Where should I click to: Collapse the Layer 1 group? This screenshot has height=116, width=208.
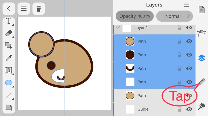(x=118, y=28)
